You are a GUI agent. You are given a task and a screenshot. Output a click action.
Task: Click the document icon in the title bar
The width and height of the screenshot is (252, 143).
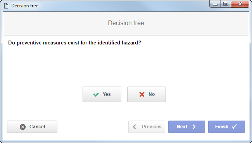point(6,6)
